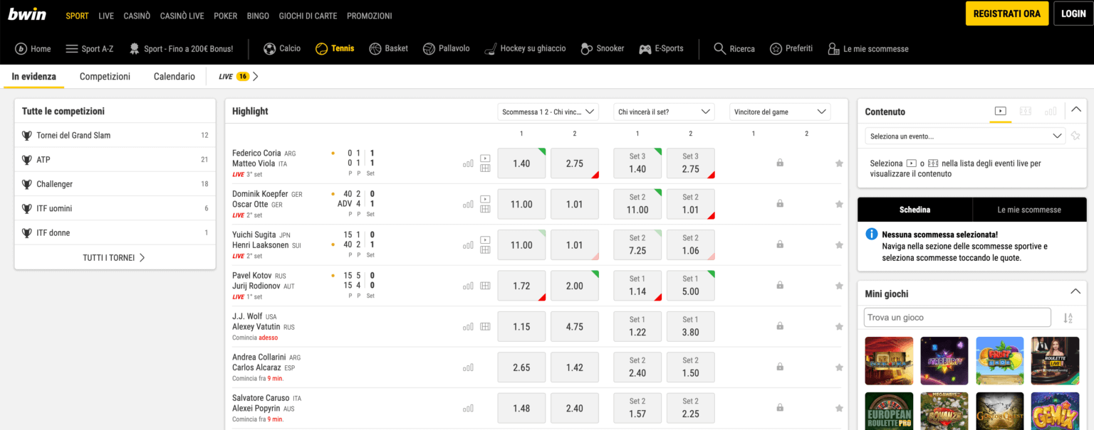Sort mini games A to Z
The width and height of the screenshot is (1094, 430).
pos(1068,318)
